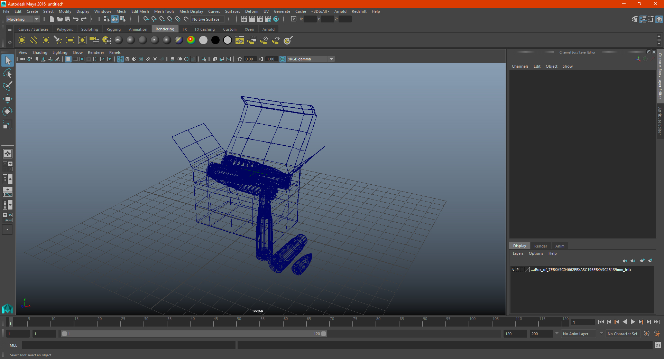Open the sRGB gamma view transform dropdown
The height and width of the screenshot is (359, 664).
point(332,59)
